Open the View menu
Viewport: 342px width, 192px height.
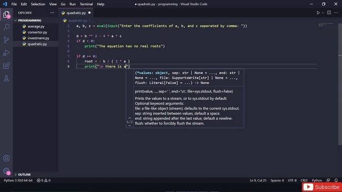[x=53, y=4]
